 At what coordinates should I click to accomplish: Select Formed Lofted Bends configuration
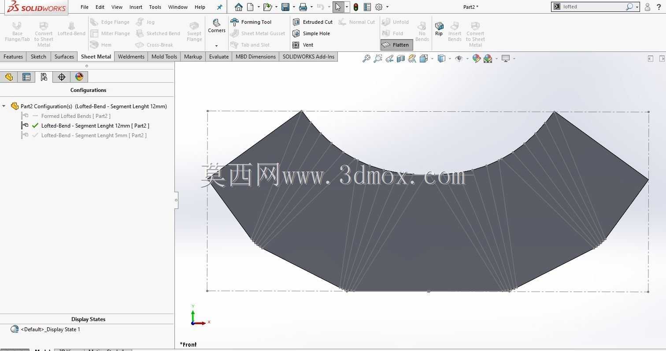point(76,116)
